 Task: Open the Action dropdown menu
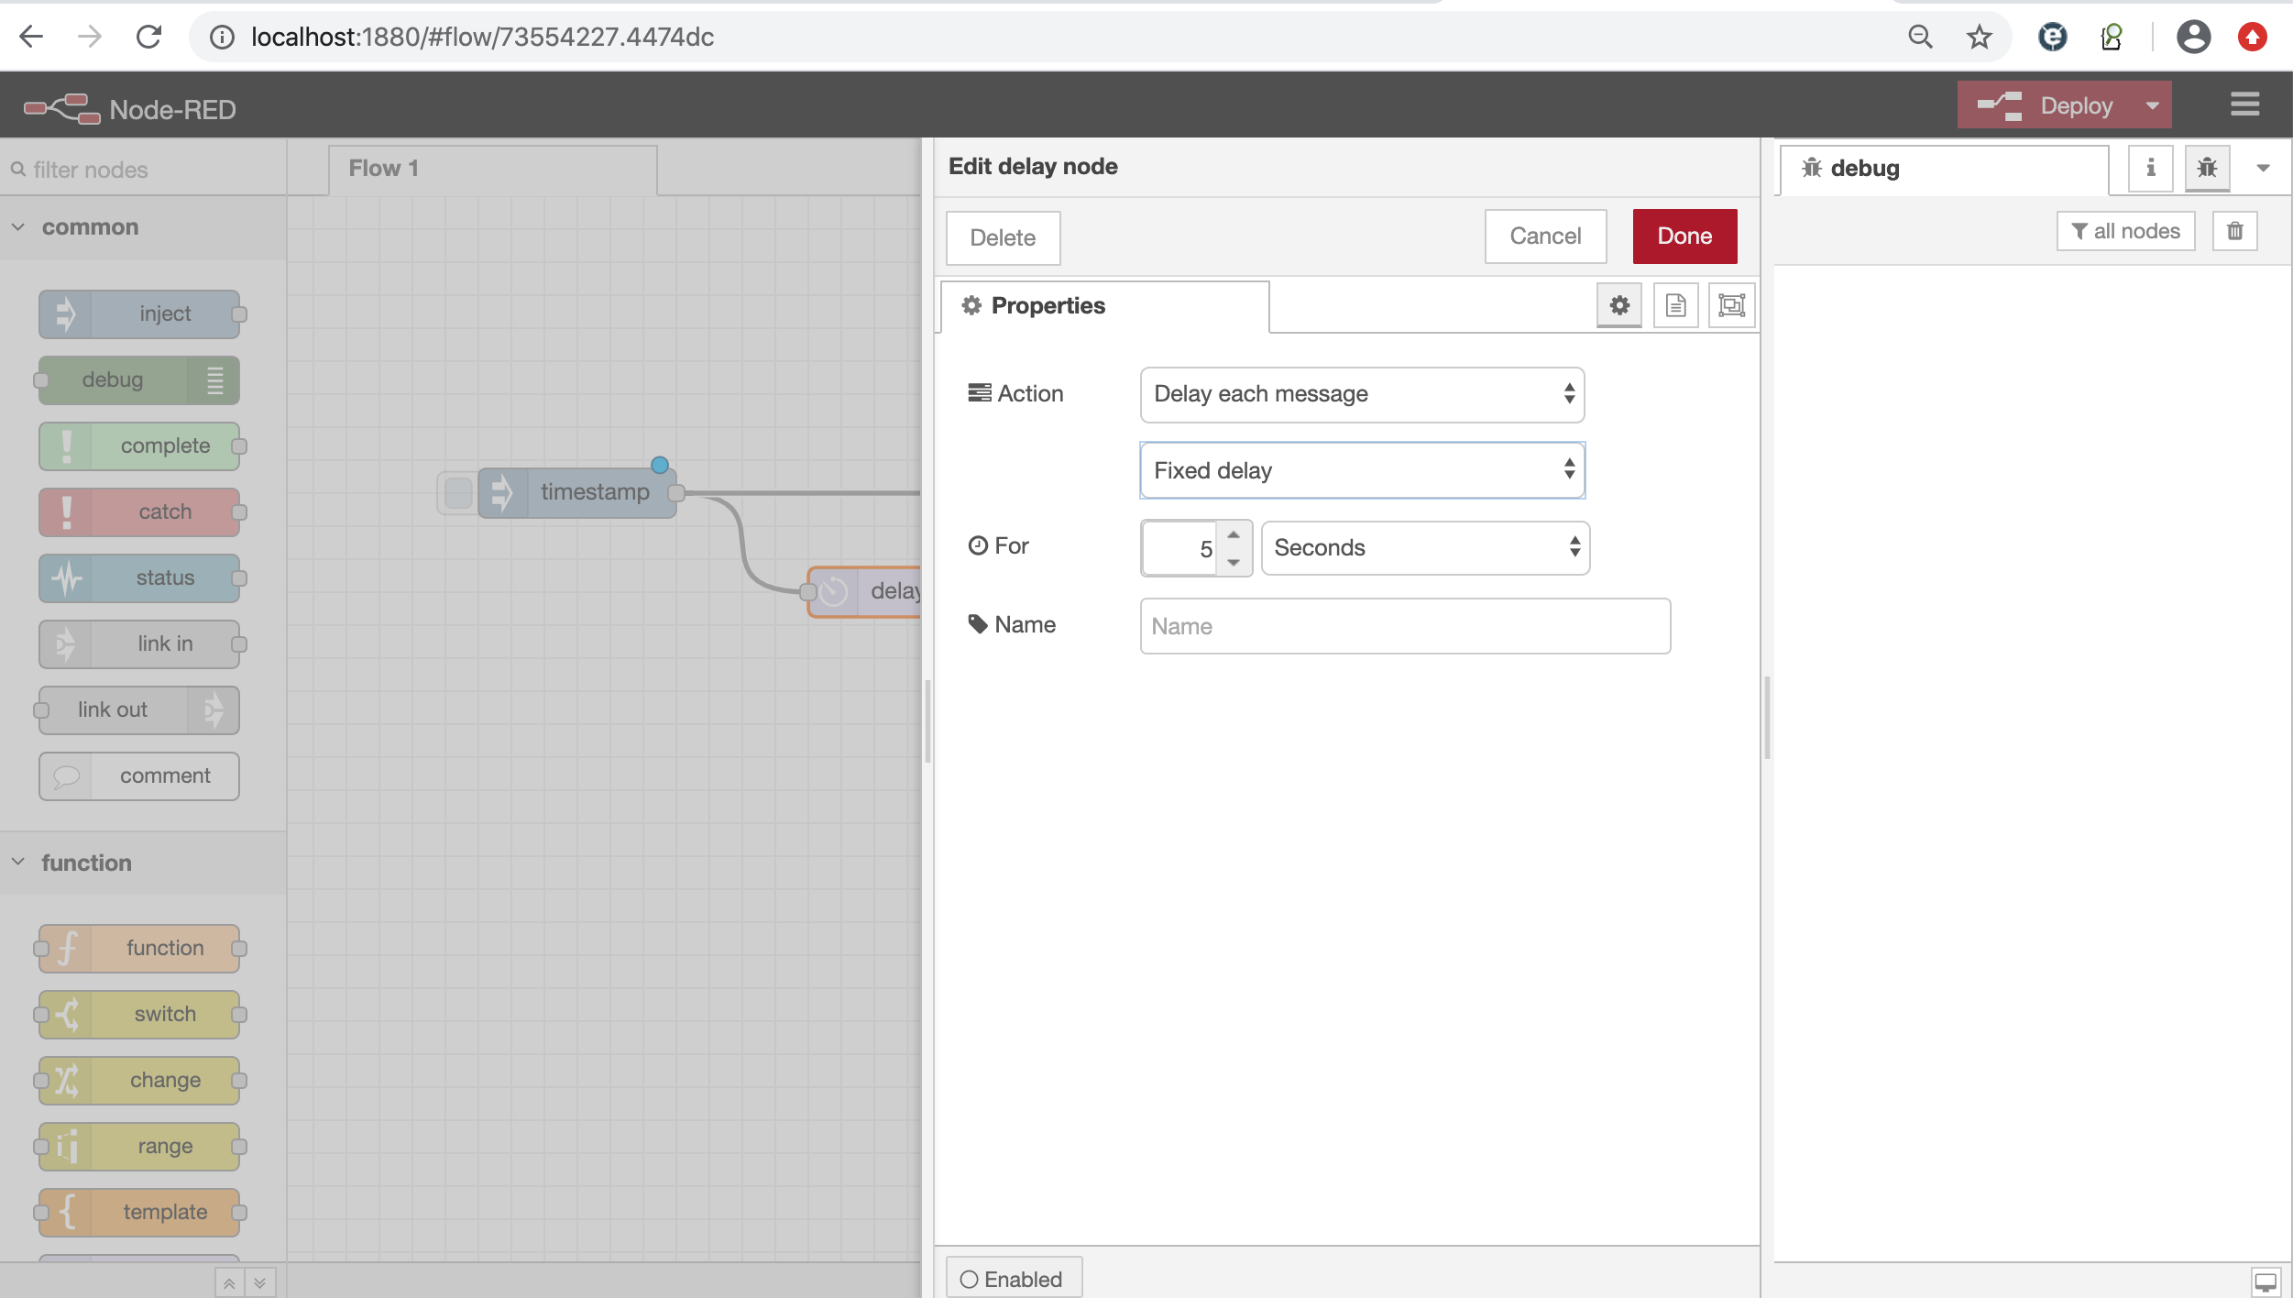point(1362,394)
